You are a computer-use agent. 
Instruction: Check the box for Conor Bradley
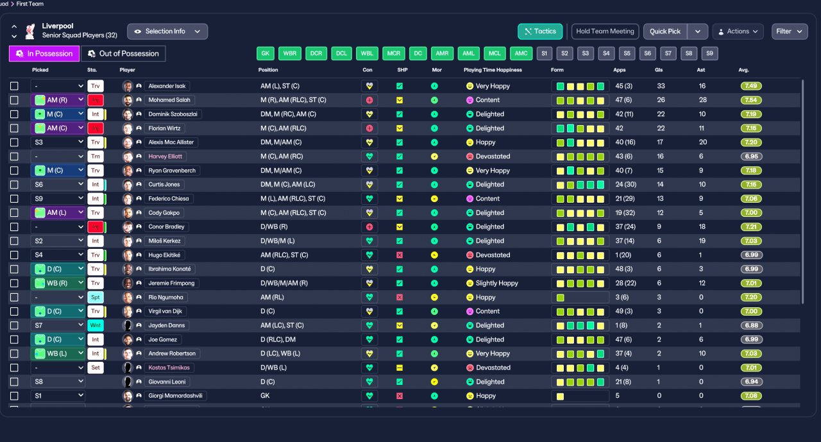click(x=14, y=227)
